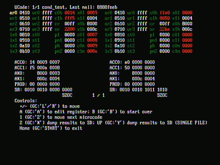Viewport: 220px width, 165px height.
Task: Click the 'Home to exit' control hint
Action: tap(51, 128)
